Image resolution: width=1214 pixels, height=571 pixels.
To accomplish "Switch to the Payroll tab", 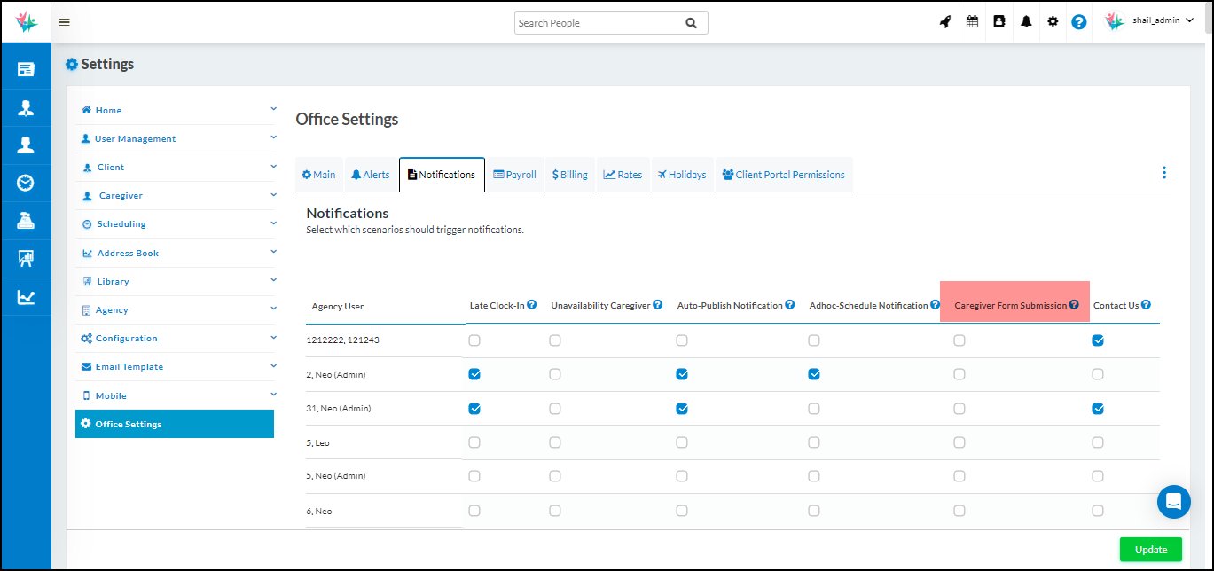I will [514, 174].
